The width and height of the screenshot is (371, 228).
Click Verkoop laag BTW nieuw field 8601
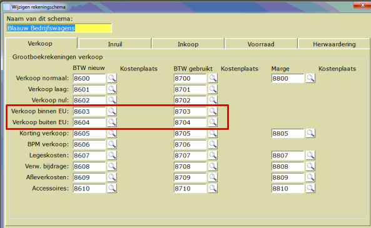[89, 89]
